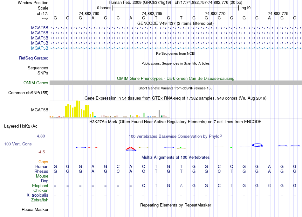The width and height of the screenshot is (302, 217).
Task: Click the light green bar in GTEx chart
Action: (x=144, y=115)
